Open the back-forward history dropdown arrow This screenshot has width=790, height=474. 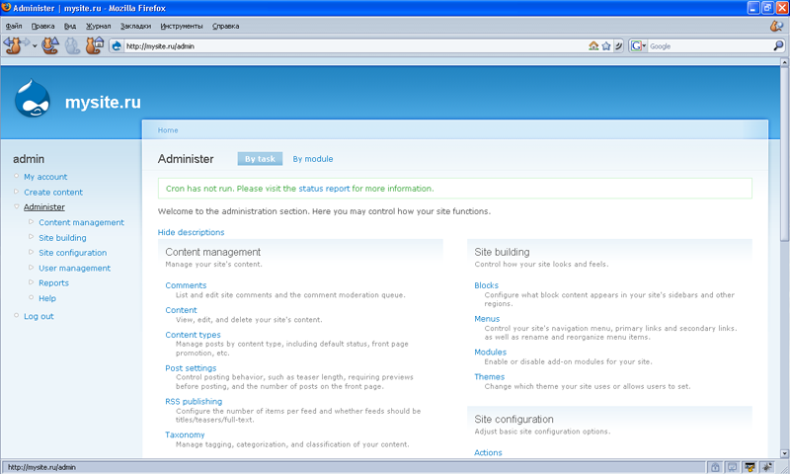(x=35, y=46)
